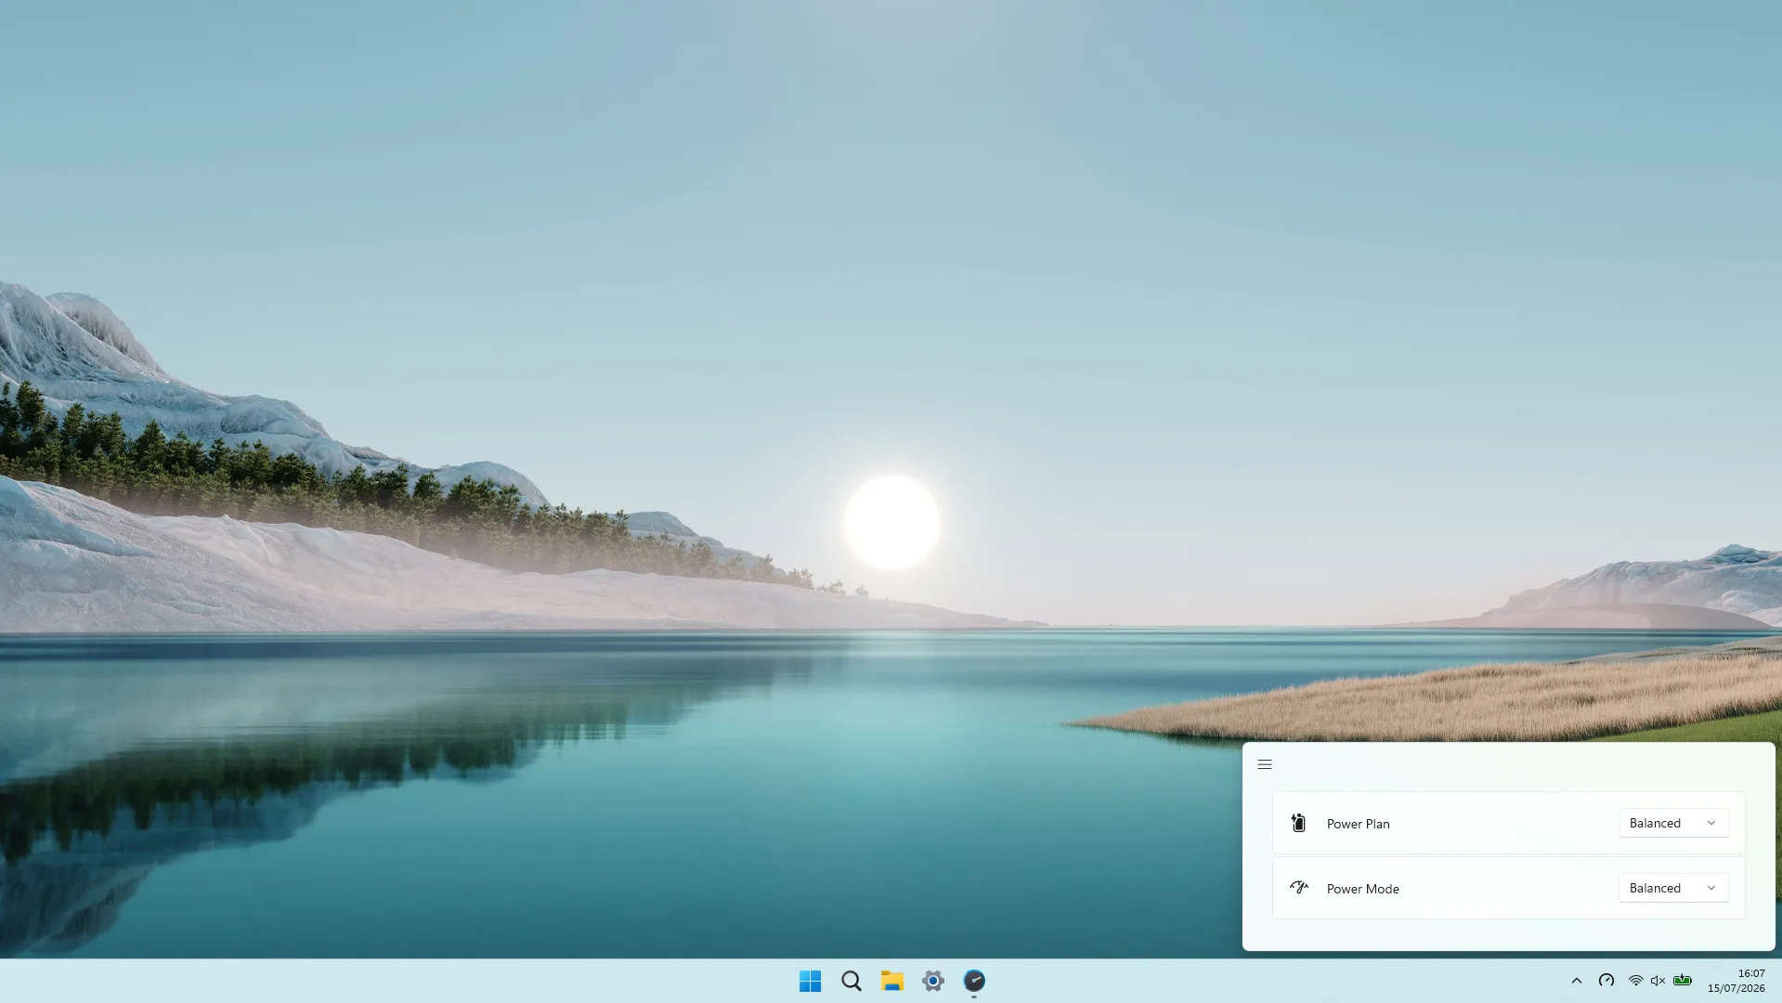Open the Power Plan dropdown

coord(1673,823)
